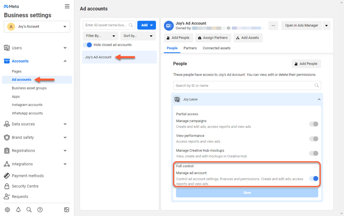Click the sidebar collapse panel icon
Viewport: 344px width, 216px height.
coord(66,210)
